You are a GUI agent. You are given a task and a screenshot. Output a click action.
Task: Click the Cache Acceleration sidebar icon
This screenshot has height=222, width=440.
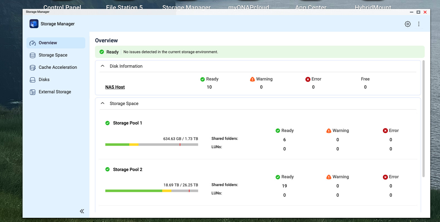(x=33, y=67)
